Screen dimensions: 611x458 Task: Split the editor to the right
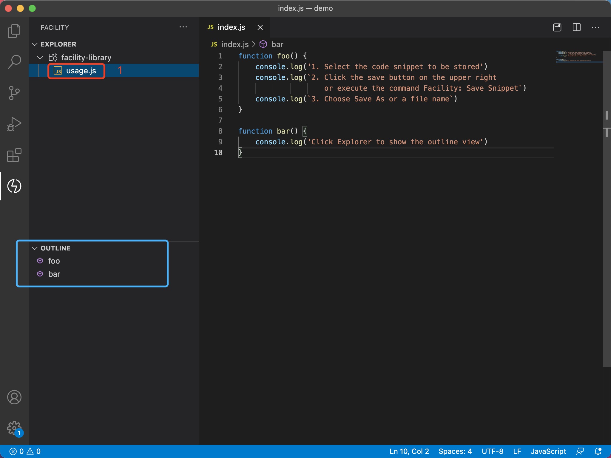(x=576, y=27)
